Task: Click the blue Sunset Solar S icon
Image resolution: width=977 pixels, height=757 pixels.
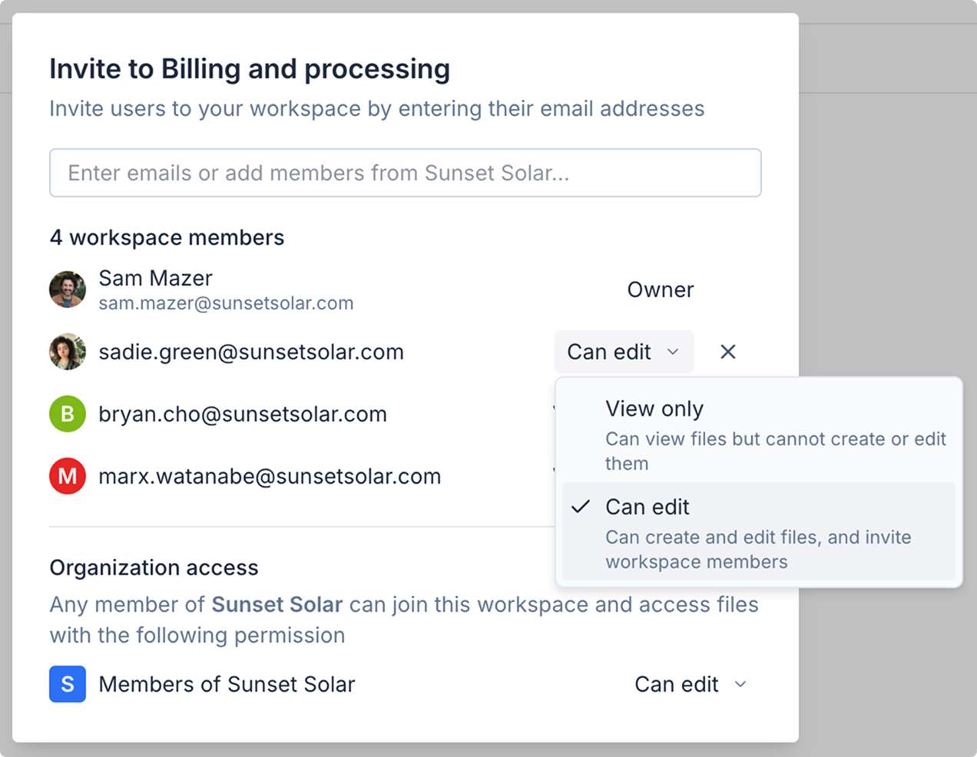Action: (68, 684)
